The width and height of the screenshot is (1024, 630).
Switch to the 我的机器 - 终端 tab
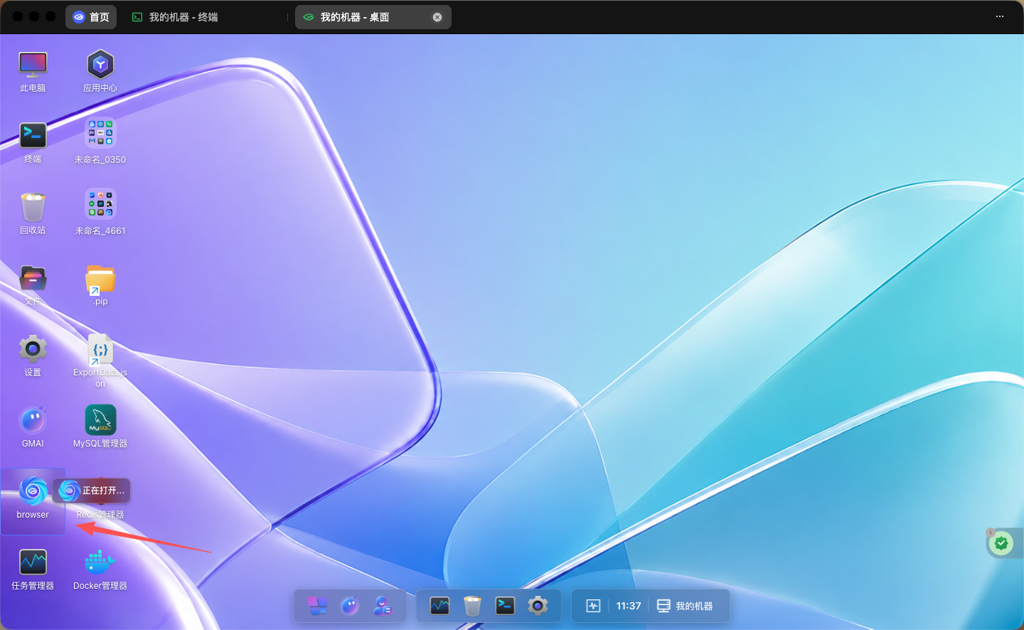[175, 17]
